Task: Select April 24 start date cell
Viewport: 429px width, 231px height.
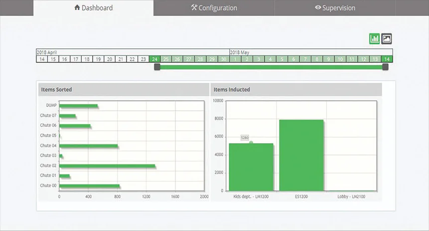Action: pyautogui.click(x=154, y=59)
